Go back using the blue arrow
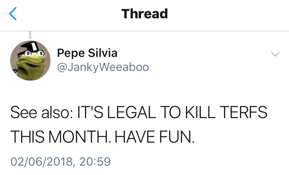The height and width of the screenshot is (175, 289). (13, 14)
